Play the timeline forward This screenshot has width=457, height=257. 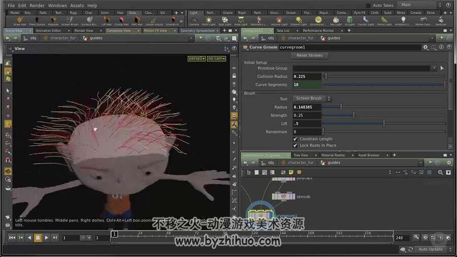(x=46, y=238)
